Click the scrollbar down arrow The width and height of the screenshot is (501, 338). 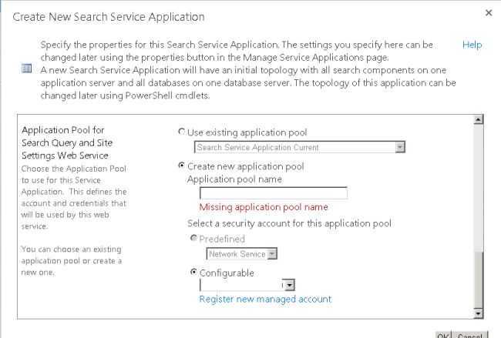click(x=478, y=313)
